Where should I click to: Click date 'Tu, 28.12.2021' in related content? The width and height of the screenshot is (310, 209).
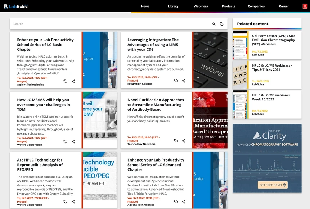click(x=260, y=81)
